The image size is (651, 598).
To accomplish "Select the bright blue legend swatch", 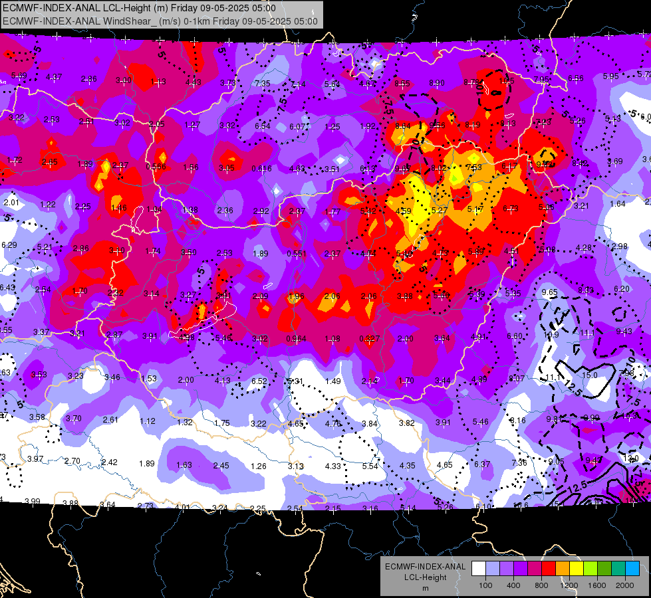I will 632,569.
